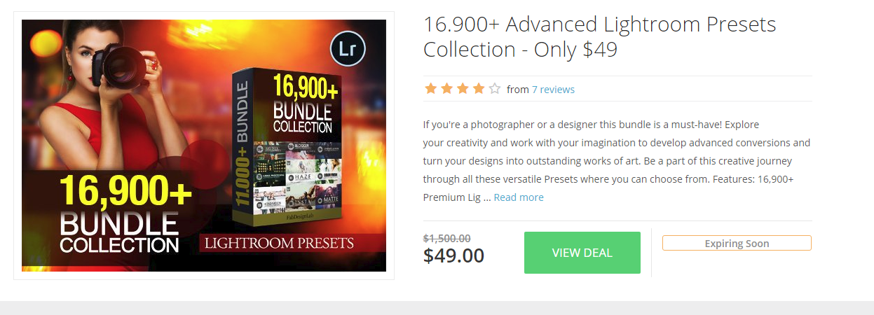This screenshot has height=315, width=874.
Task: Click the green VIEW DEAL button
Action: 582,253
